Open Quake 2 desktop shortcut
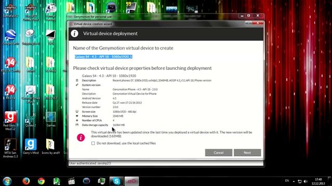The height and width of the screenshot is (186, 332). 31,119
